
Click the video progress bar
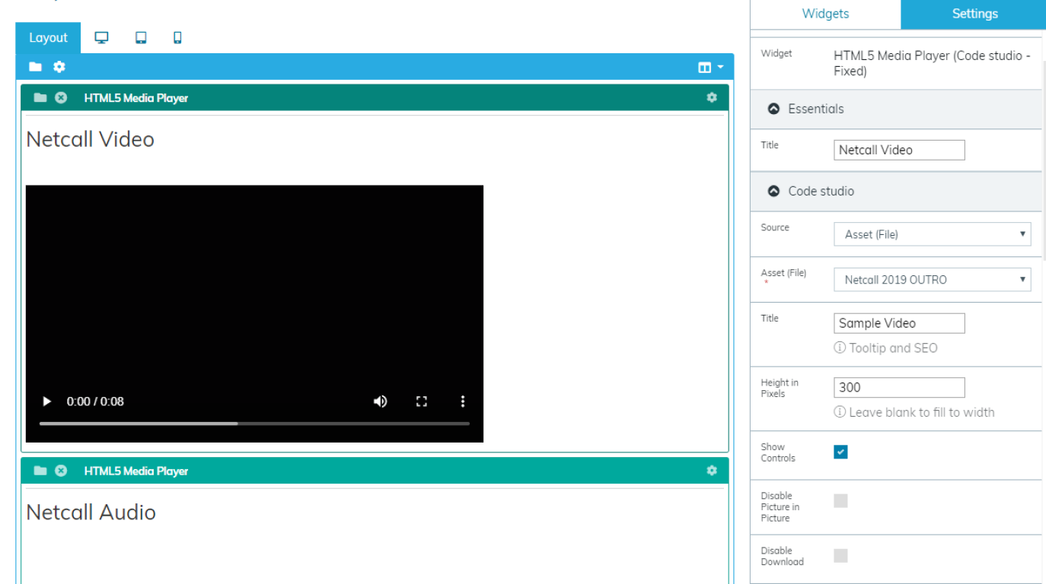tap(254, 424)
